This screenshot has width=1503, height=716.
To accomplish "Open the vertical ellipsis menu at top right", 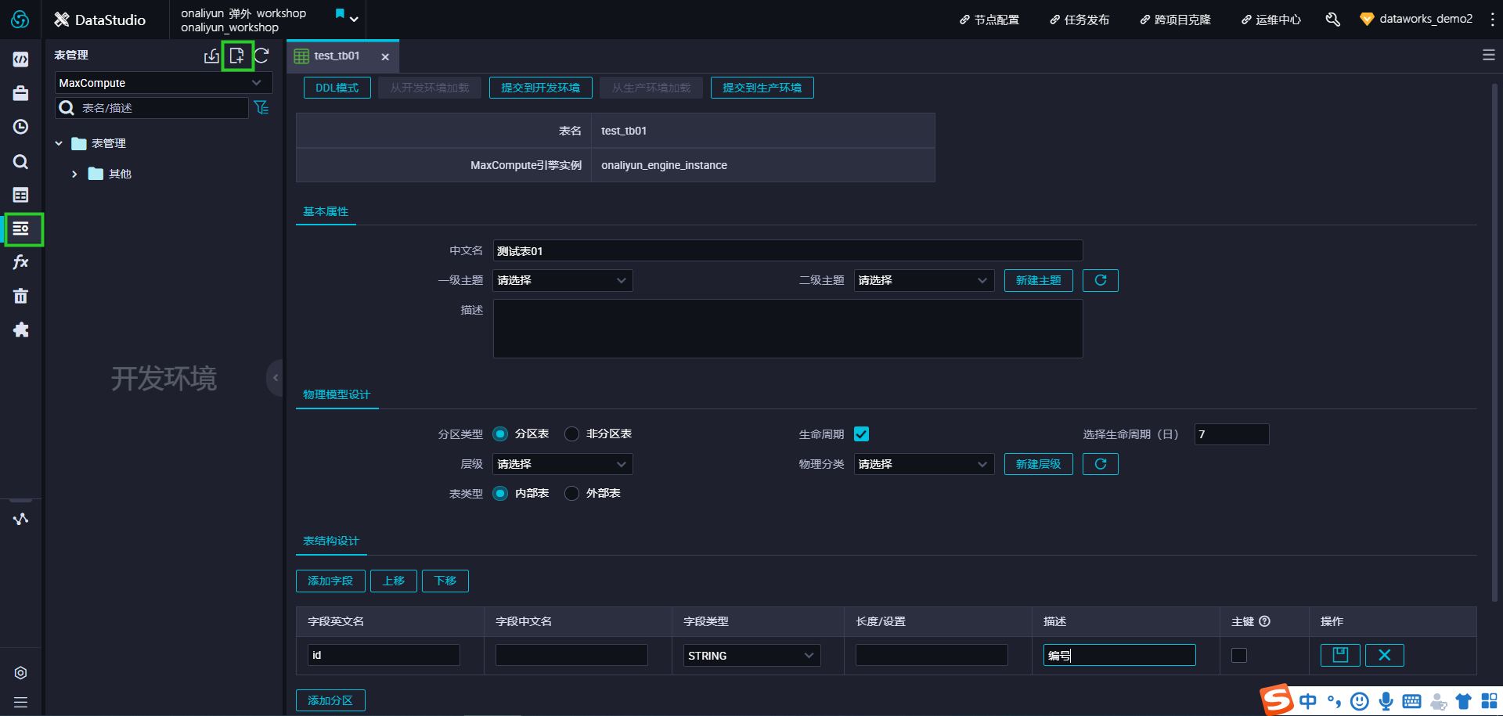I will click(1492, 20).
